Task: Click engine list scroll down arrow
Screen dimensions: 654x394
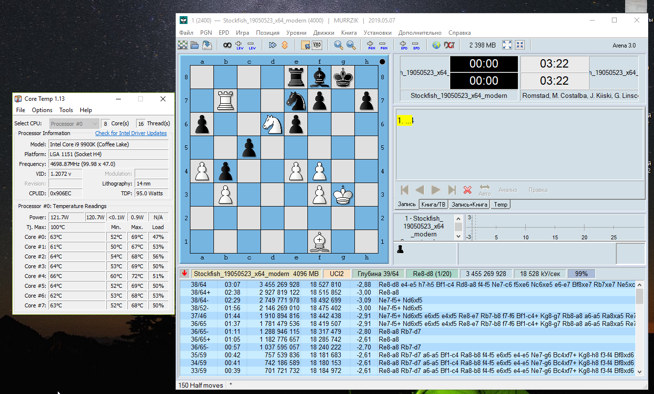Action: click(x=458, y=236)
